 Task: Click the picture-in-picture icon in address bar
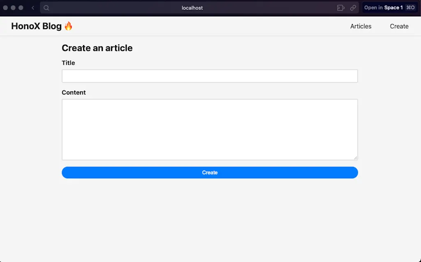pos(341,8)
